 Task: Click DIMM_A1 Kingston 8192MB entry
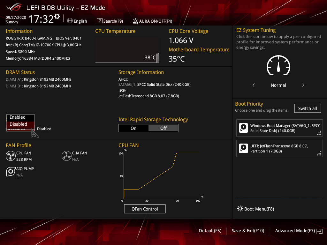(39, 79)
